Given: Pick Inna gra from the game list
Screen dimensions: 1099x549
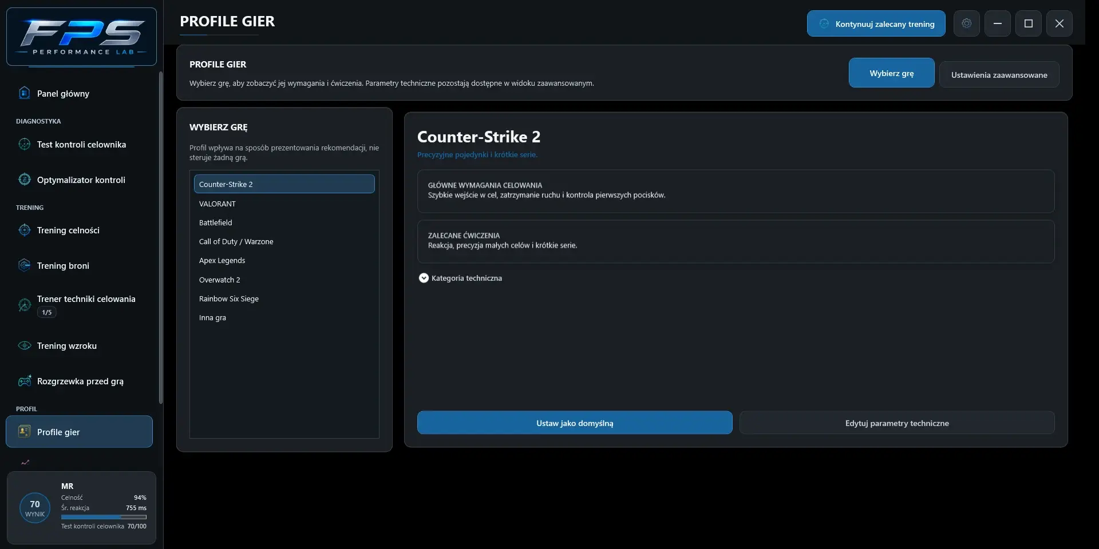Looking at the screenshot, I should [284, 317].
